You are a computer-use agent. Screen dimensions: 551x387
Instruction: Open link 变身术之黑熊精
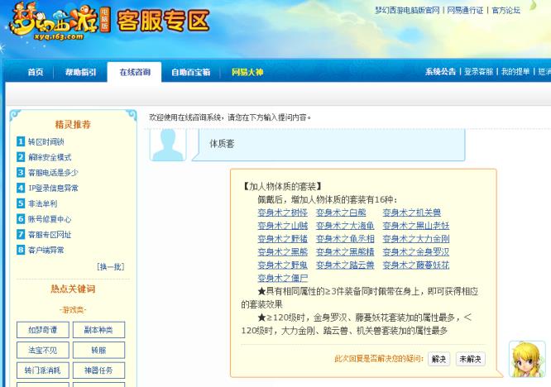pyautogui.click(x=345, y=251)
